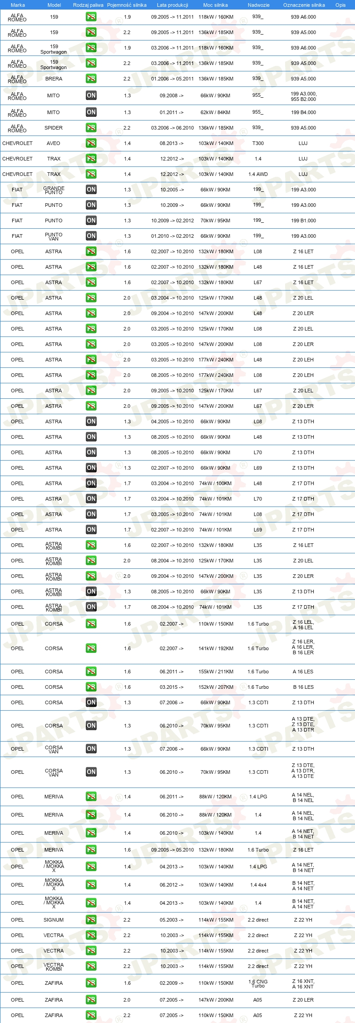Click the petrol icon in the Corsa 152kW / 207KM row

pos(91,687)
